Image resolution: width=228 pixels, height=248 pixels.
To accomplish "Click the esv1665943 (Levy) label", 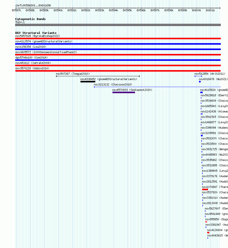I will (214, 106).
